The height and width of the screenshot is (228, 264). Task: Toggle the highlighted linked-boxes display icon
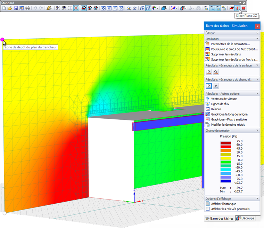148,8
